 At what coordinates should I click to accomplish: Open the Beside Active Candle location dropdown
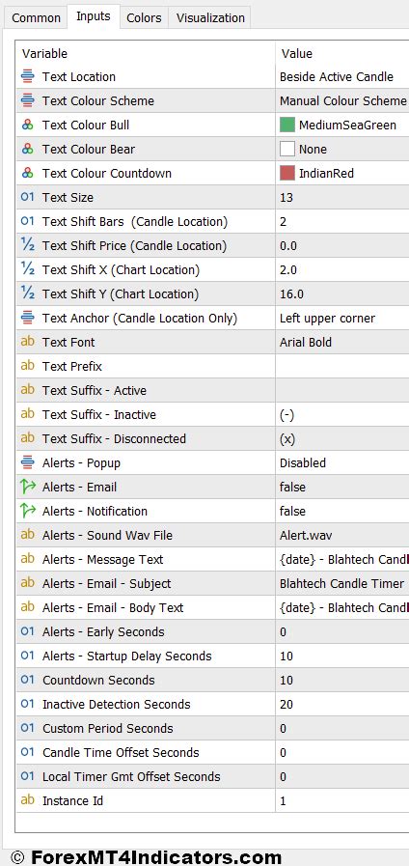342,77
